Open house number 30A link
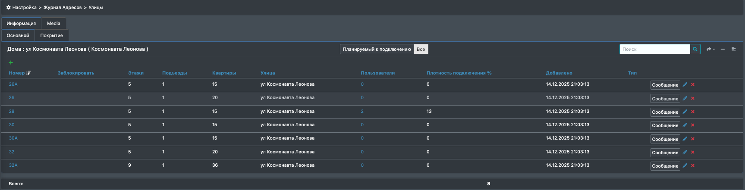The height and width of the screenshot is (190, 745). (13, 138)
